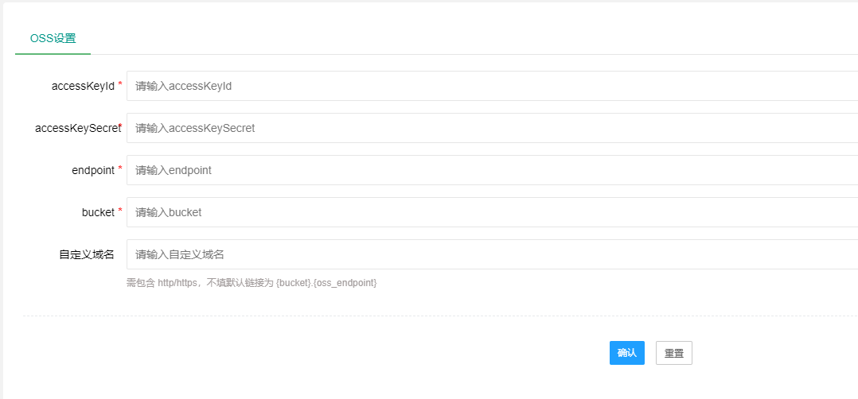Click the required asterisk next to endpoint
The height and width of the screenshot is (399, 858).
[120, 169]
